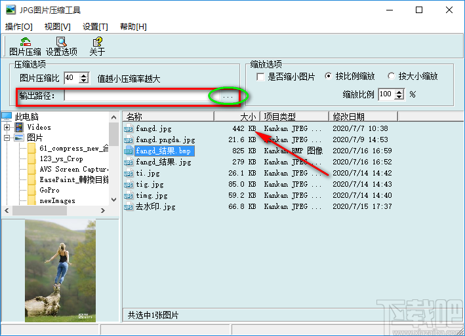
Task: Sort the file list by 修改日期 column
Action: point(363,117)
